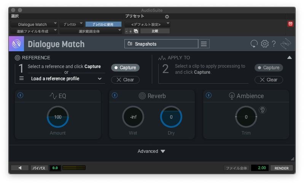Click the iZotope swirl logo at top right

[286, 44]
